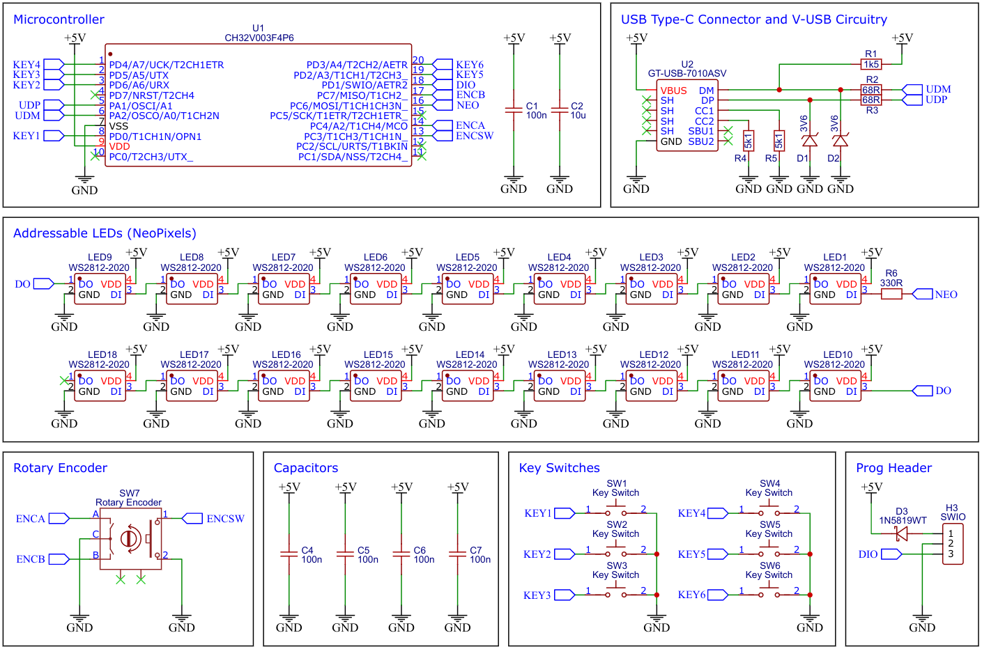Select resistor R3 68R
The image size is (982, 649).
click(x=871, y=100)
